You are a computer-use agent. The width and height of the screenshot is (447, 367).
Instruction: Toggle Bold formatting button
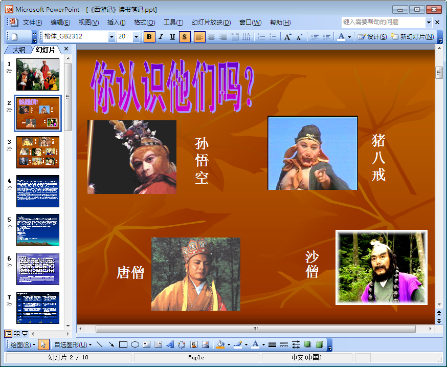tap(149, 37)
